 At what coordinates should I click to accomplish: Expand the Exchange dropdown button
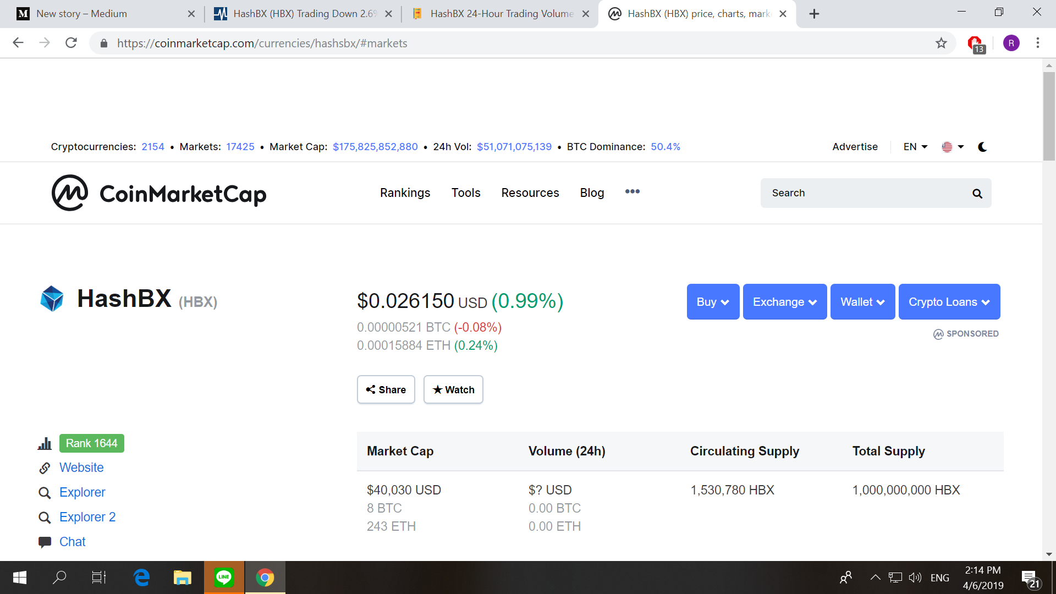pyautogui.click(x=785, y=301)
